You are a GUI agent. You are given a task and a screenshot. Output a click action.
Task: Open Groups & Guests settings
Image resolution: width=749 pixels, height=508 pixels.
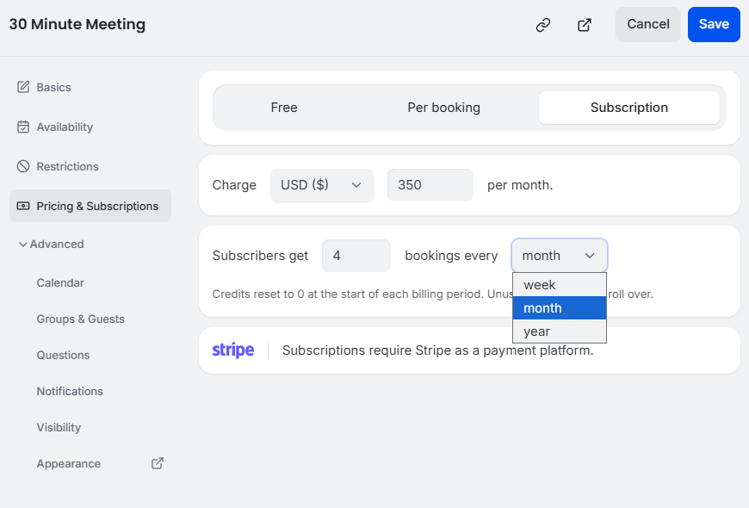pyautogui.click(x=80, y=319)
